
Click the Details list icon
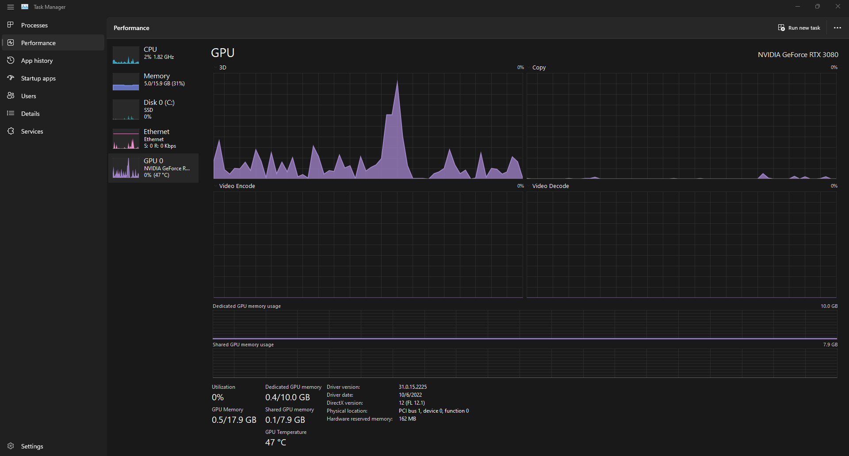11,113
